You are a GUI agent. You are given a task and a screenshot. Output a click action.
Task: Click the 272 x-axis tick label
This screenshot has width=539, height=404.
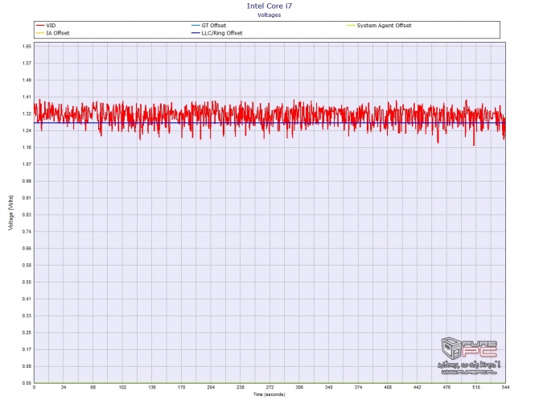point(269,387)
